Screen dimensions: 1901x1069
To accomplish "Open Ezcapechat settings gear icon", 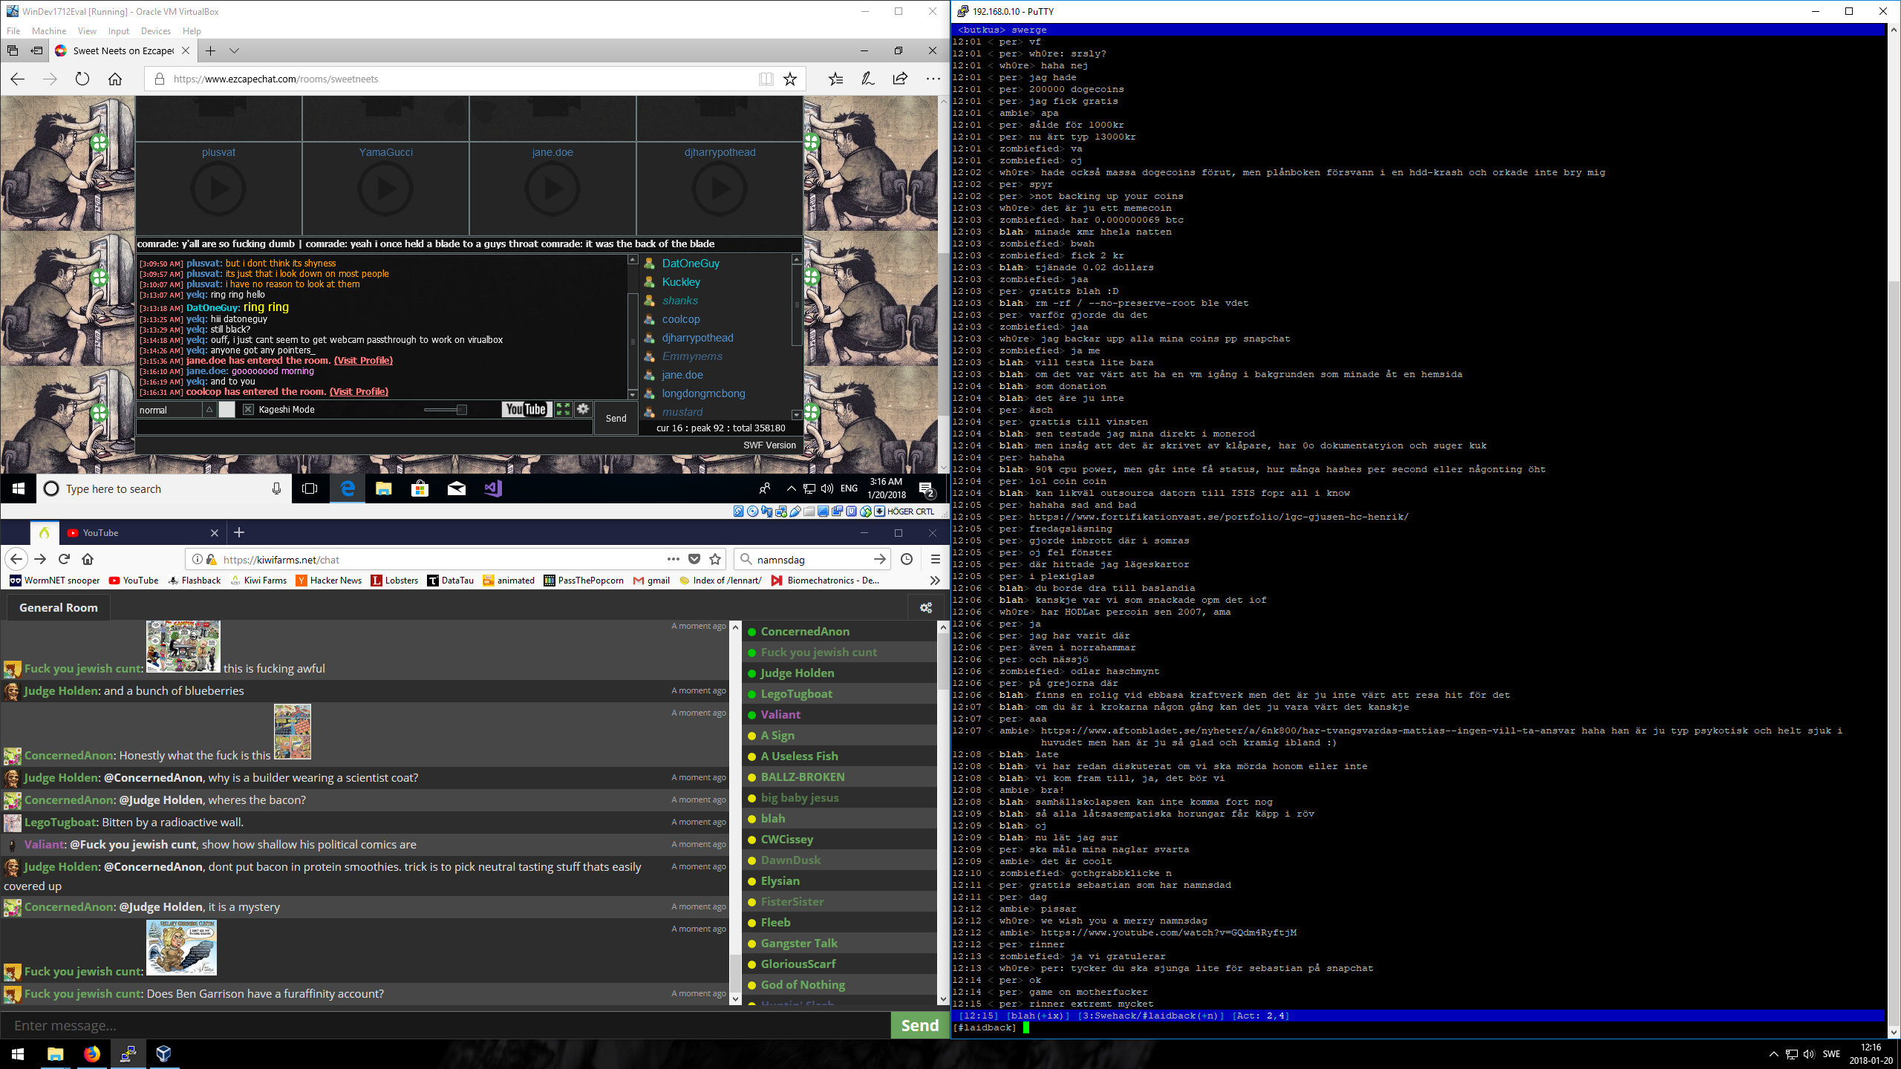I will coord(584,409).
